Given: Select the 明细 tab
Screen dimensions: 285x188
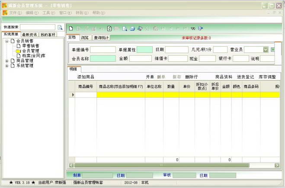Looking at the screenshot, I should [73, 69].
